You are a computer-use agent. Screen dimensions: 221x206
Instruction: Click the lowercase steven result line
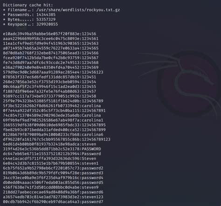(x=49, y=144)
